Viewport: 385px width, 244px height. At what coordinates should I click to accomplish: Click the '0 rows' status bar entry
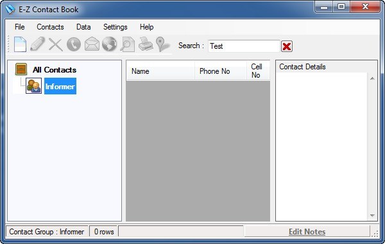(x=104, y=232)
